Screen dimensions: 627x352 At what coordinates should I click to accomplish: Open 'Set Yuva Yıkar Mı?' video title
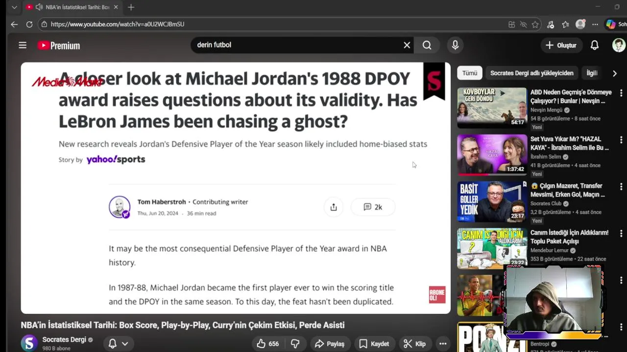(570, 143)
